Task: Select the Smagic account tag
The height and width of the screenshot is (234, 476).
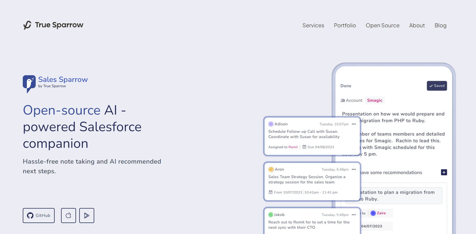Action: coord(375,100)
